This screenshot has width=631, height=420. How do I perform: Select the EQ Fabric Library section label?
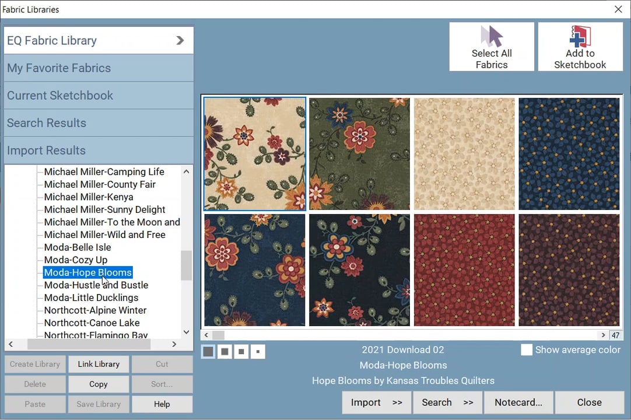tap(52, 41)
